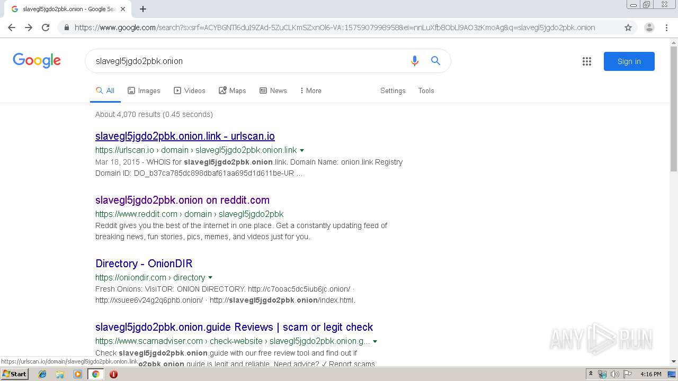This screenshot has width=678, height=381.
Task: Select the Chrome taskbar icon
Action: click(x=95, y=374)
